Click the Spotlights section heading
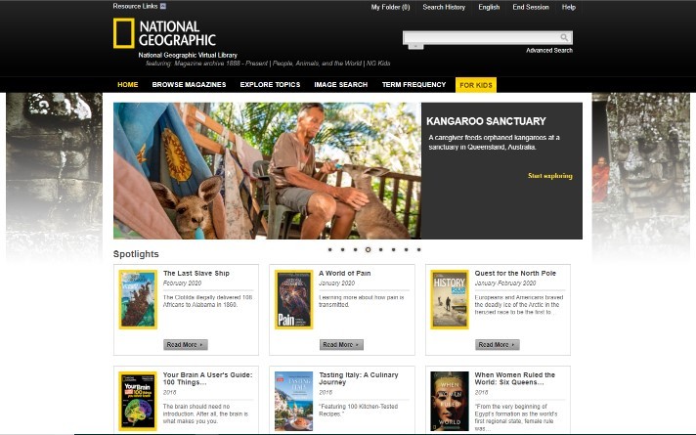The height and width of the screenshot is (435, 696). pyautogui.click(x=136, y=254)
